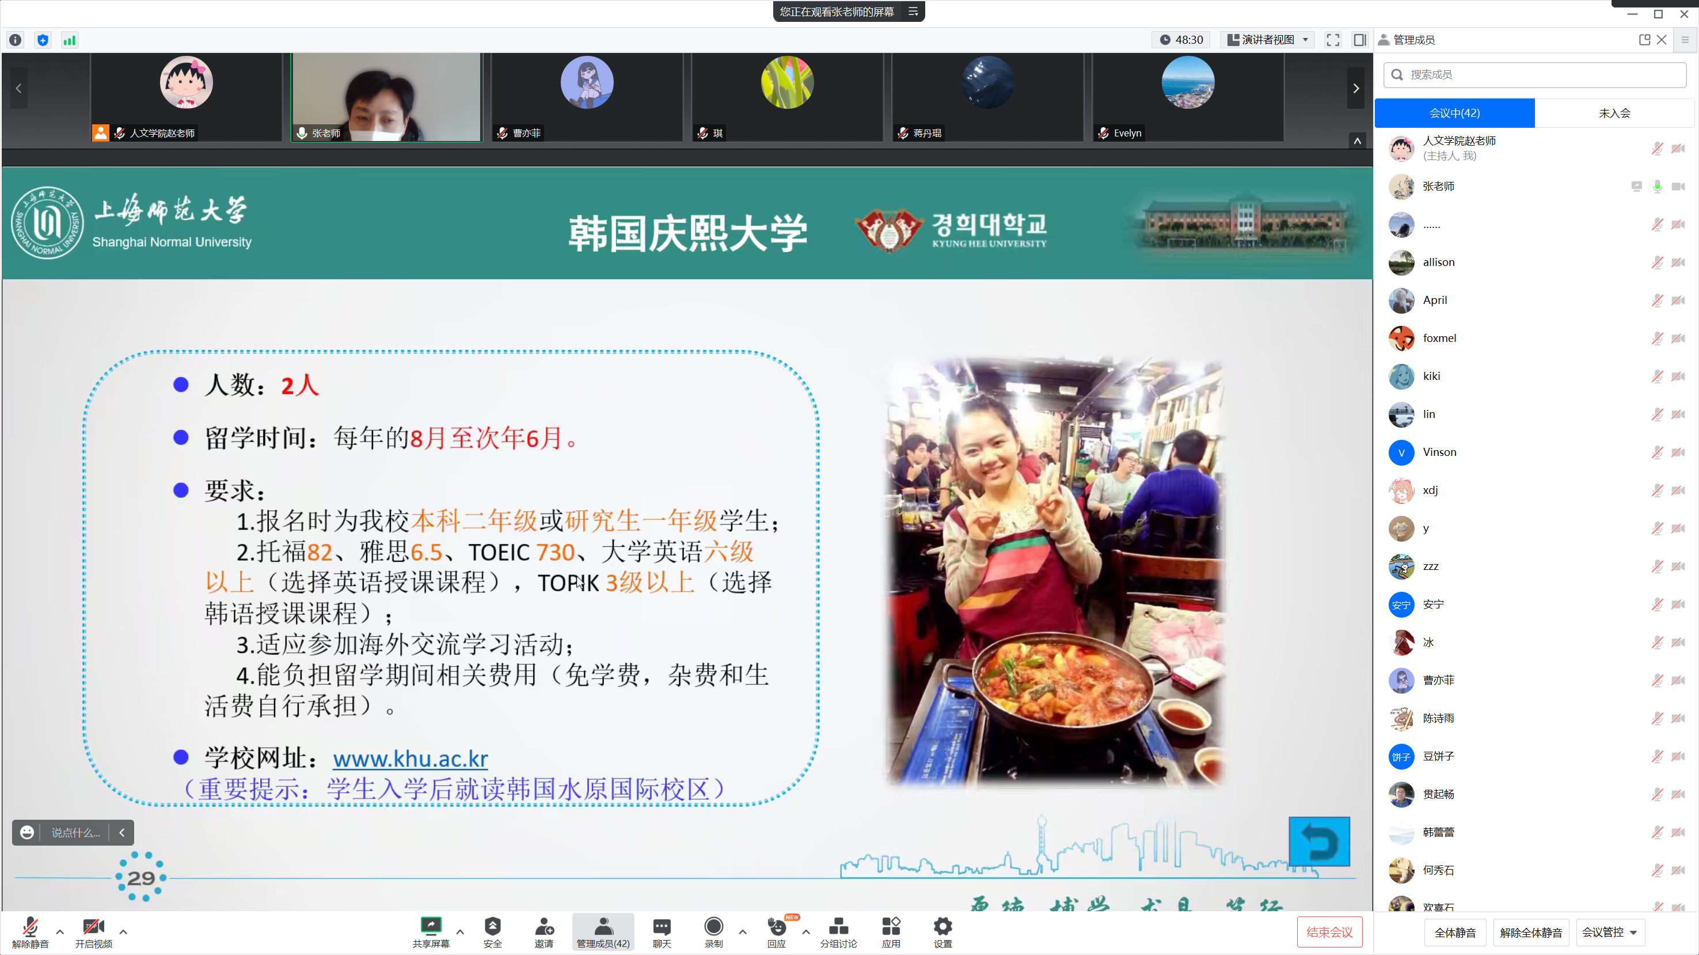Open the apps icon
Viewport: 1699px width, 955px height.
(891, 931)
